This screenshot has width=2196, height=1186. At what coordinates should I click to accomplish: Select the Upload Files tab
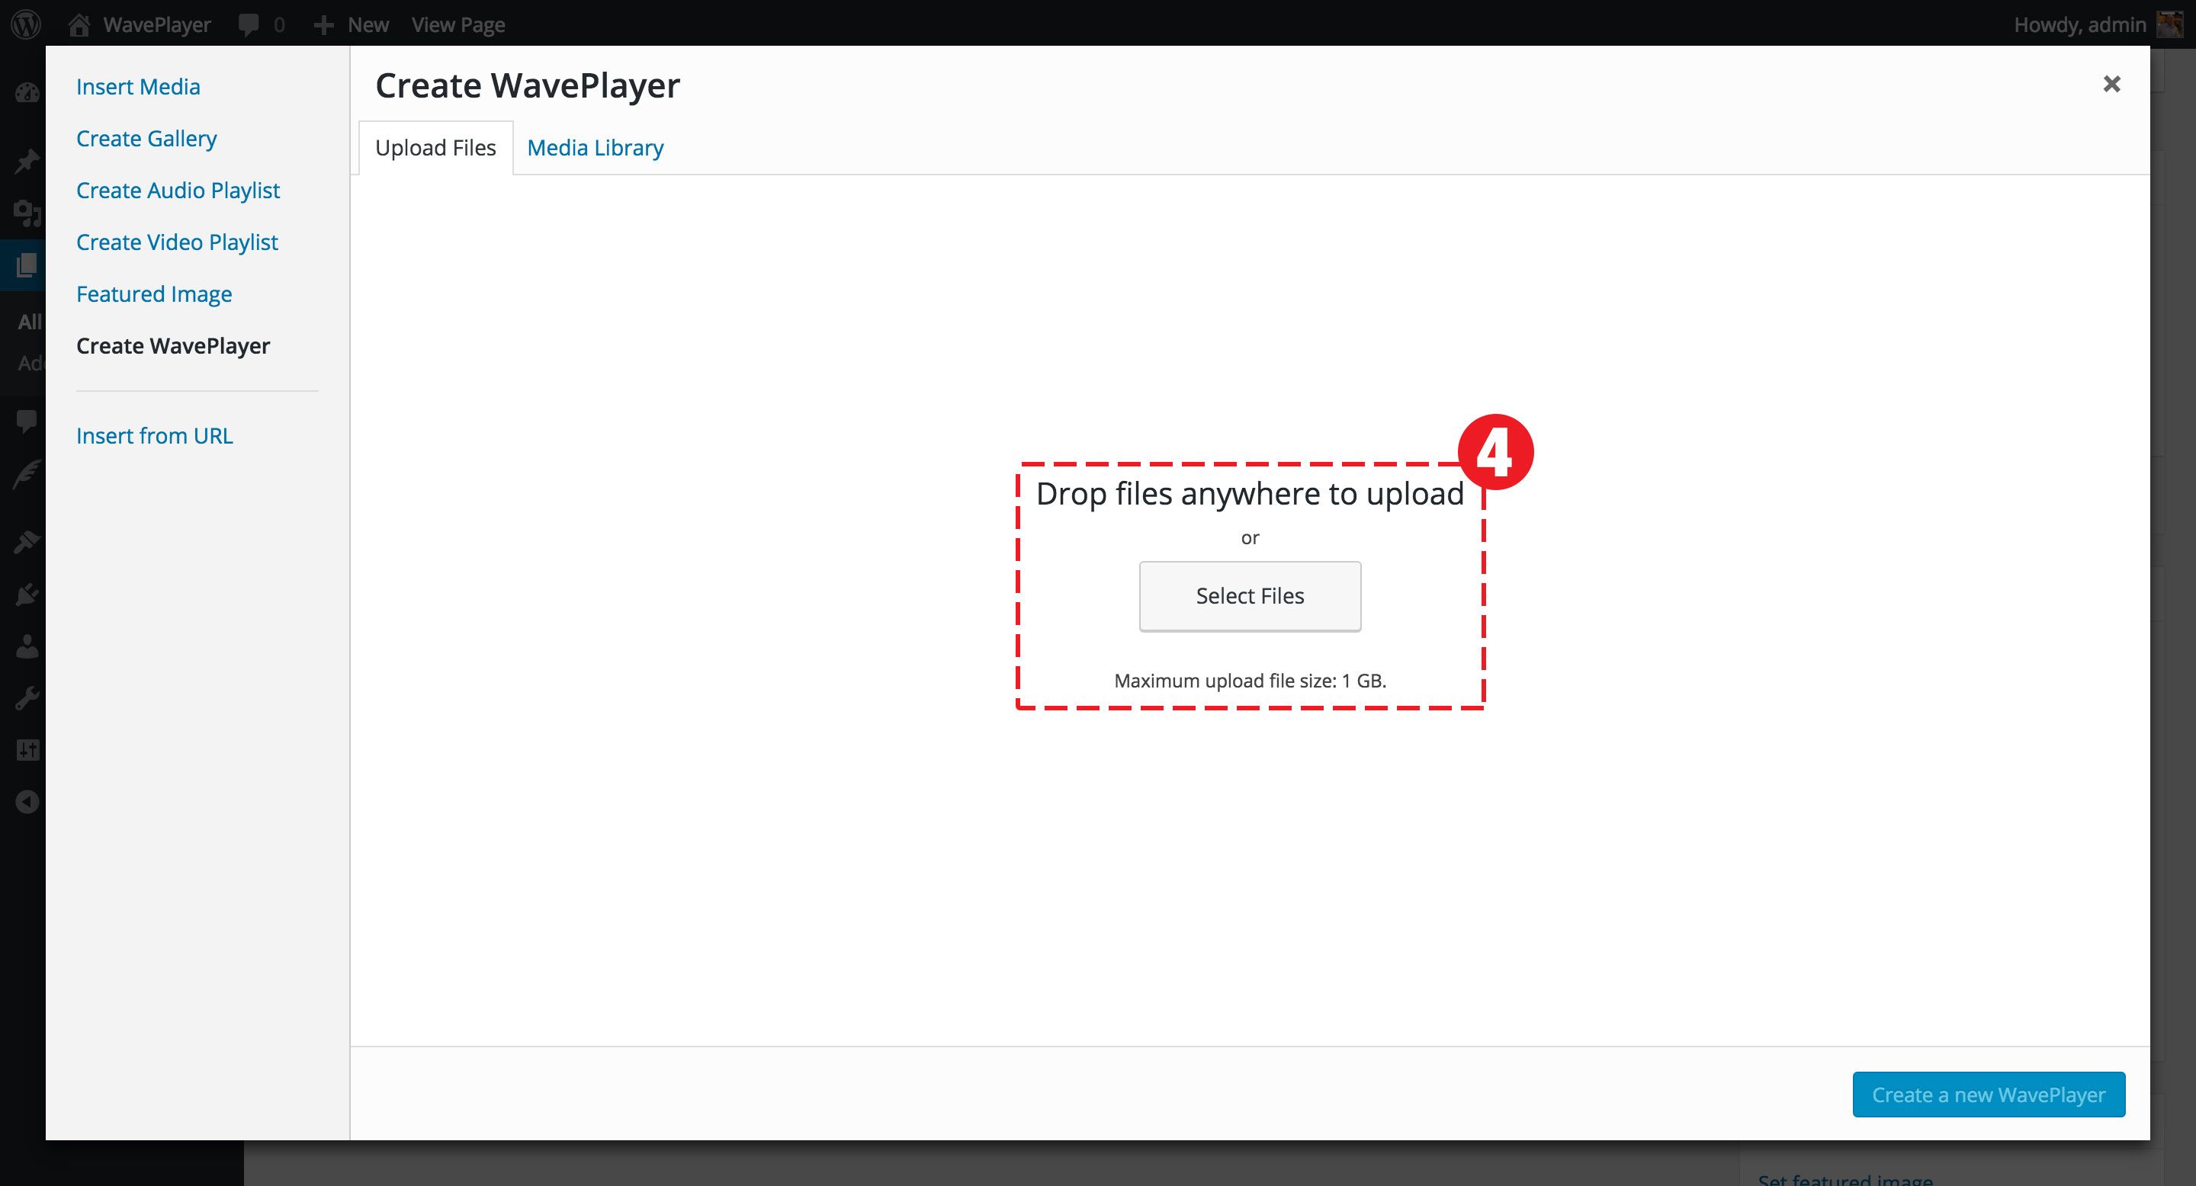point(435,147)
